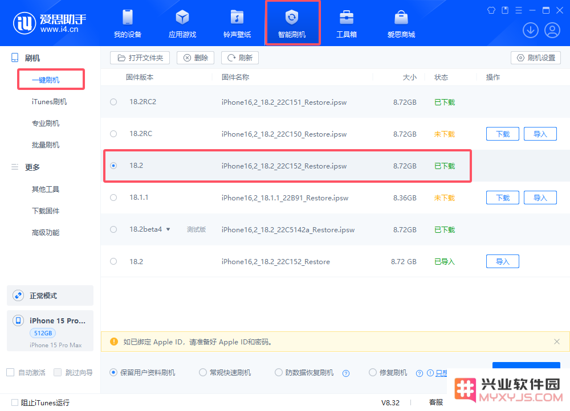Open the 工具箱 toolbox
The image size is (570, 411).
click(x=347, y=23)
